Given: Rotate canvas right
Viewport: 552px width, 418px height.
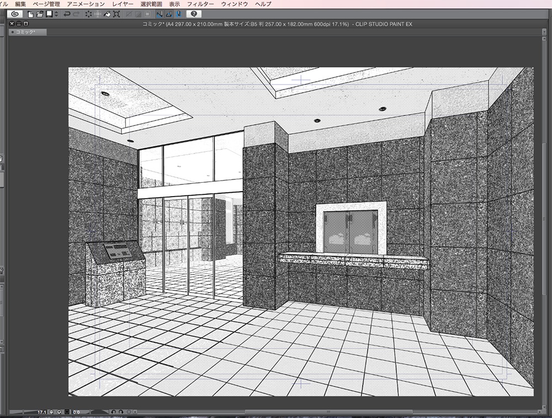Looking at the screenshot, I should (x=121, y=412).
